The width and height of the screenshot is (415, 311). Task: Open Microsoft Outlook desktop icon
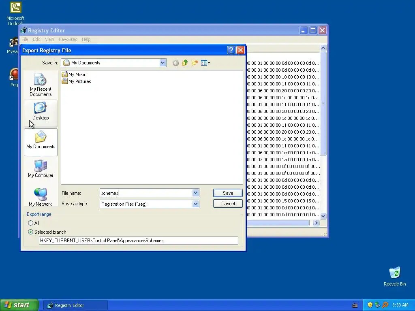[15, 13]
